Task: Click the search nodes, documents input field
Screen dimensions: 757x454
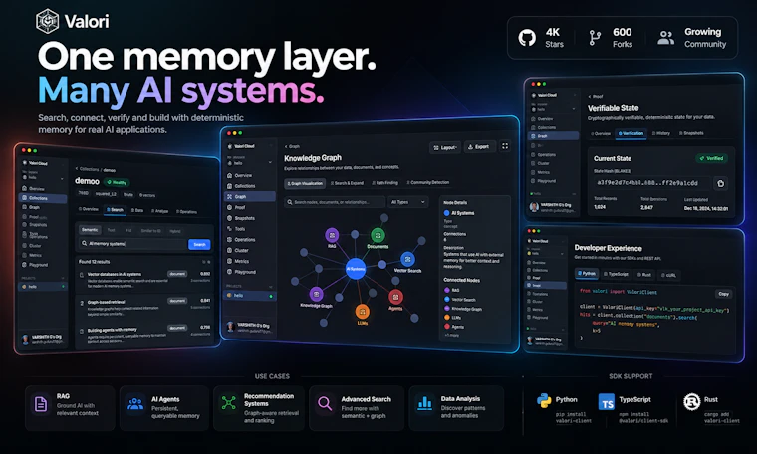Action: 335,202
